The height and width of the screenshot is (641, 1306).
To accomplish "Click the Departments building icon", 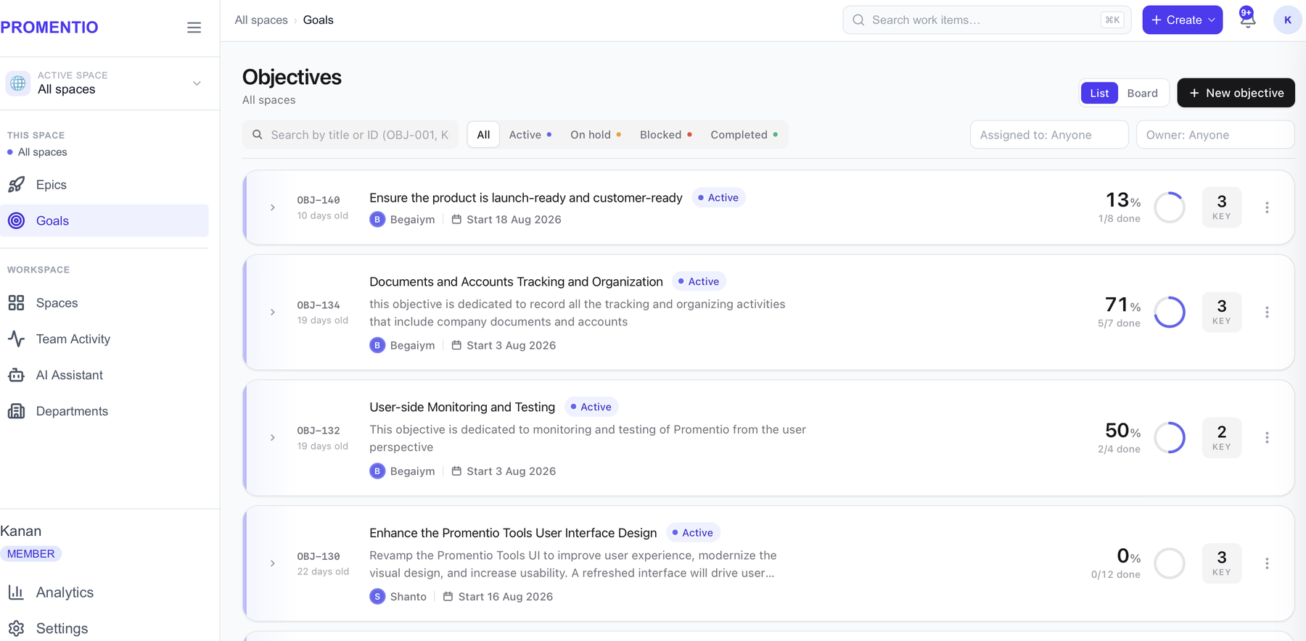I will [16, 411].
